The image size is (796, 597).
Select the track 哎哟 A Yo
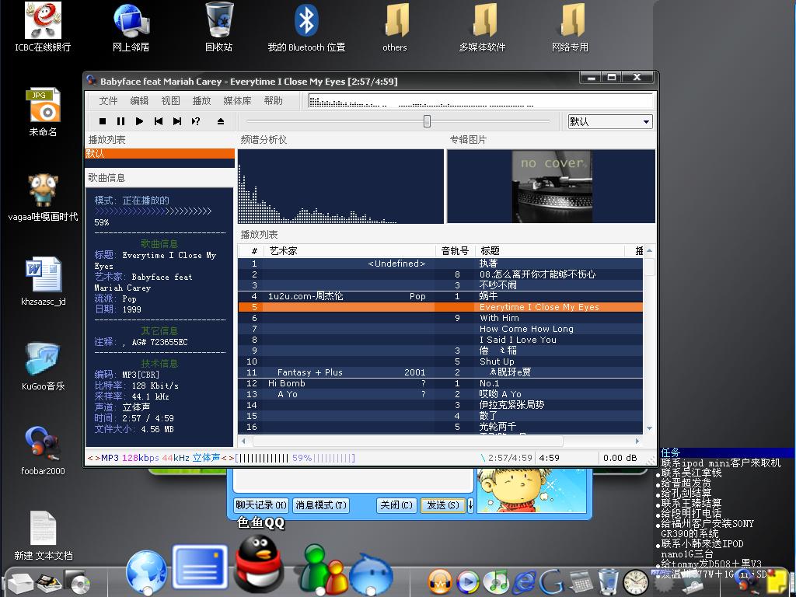(440, 394)
